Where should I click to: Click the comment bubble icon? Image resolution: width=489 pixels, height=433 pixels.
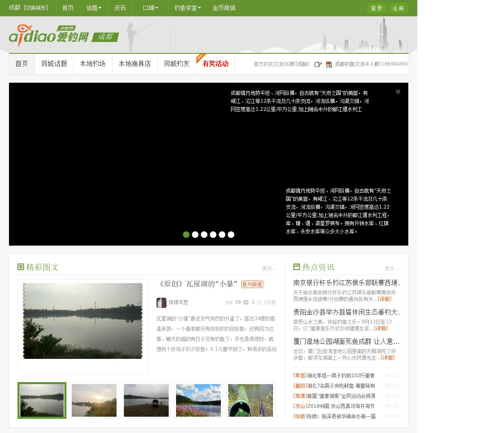click(x=246, y=303)
